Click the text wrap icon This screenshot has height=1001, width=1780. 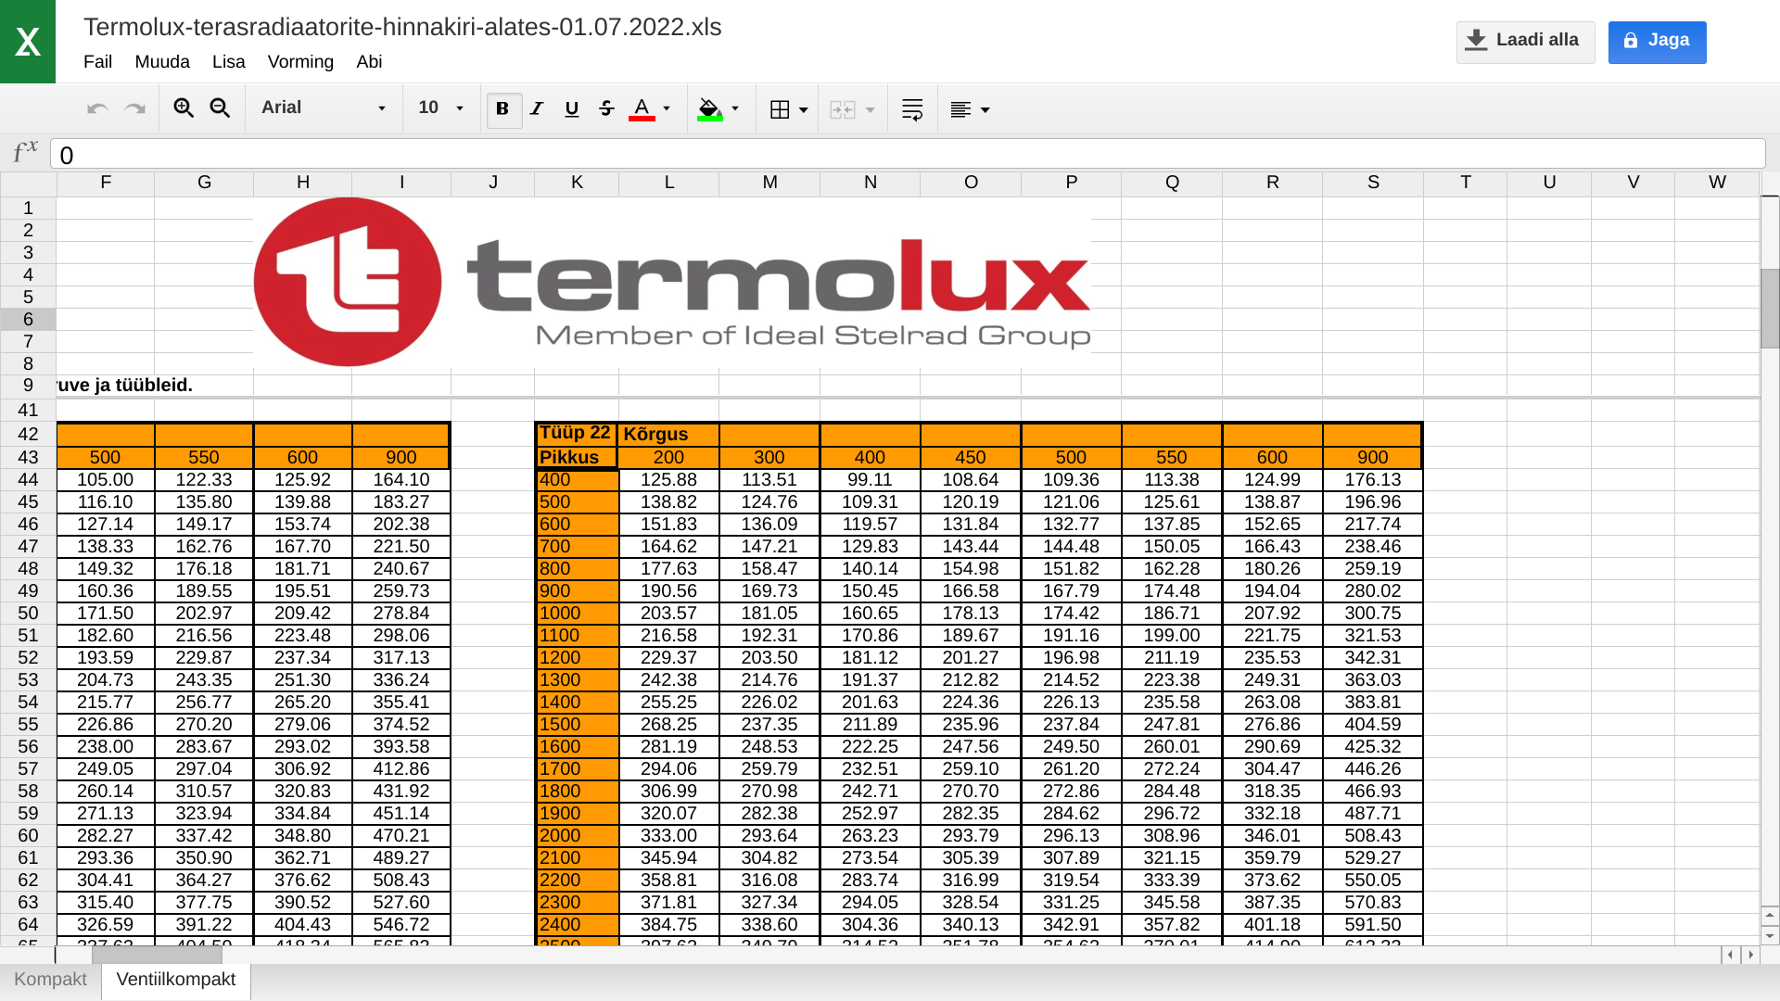coord(912,109)
